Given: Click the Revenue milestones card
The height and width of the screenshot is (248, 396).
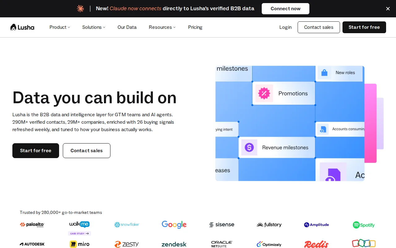Looking at the screenshot, I should (277, 148).
